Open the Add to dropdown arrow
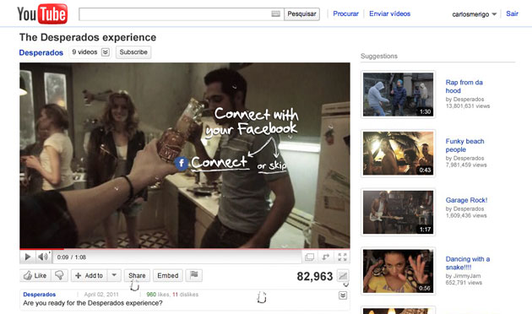Image resolution: width=532 pixels, height=314 pixels. coord(114,275)
